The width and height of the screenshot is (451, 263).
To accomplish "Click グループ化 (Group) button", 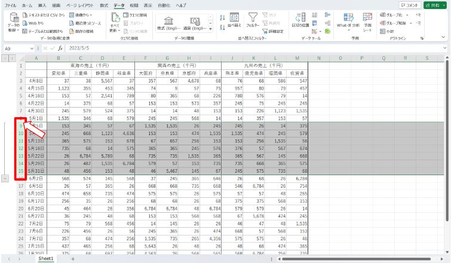I will click(x=391, y=15).
